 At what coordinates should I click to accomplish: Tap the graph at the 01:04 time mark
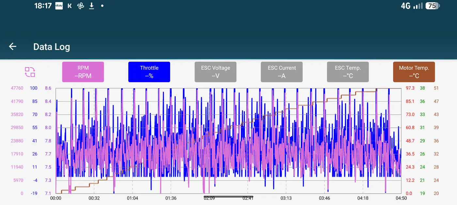coord(132,141)
